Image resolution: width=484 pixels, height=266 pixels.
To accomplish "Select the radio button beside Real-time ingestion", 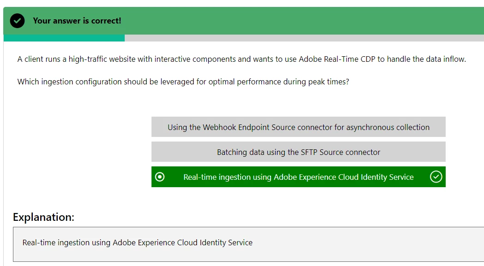I will tap(160, 177).
